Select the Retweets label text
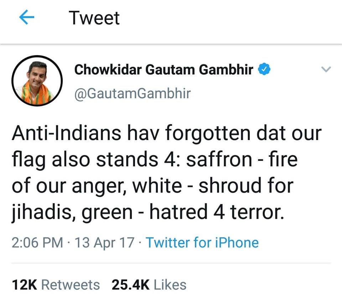The width and height of the screenshot is (342, 301). [x=71, y=285]
